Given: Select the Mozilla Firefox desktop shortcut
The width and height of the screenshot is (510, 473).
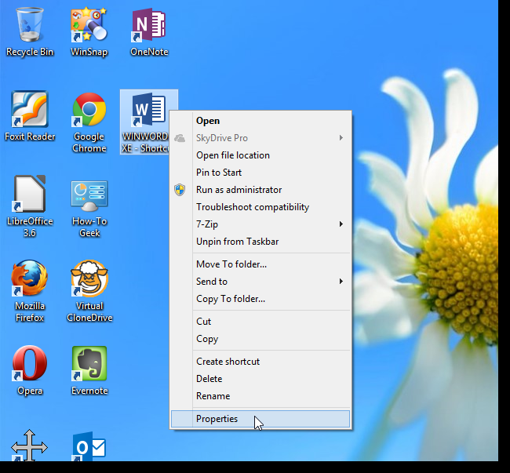Looking at the screenshot, I should pyautogui.click(x=31, y=280).
